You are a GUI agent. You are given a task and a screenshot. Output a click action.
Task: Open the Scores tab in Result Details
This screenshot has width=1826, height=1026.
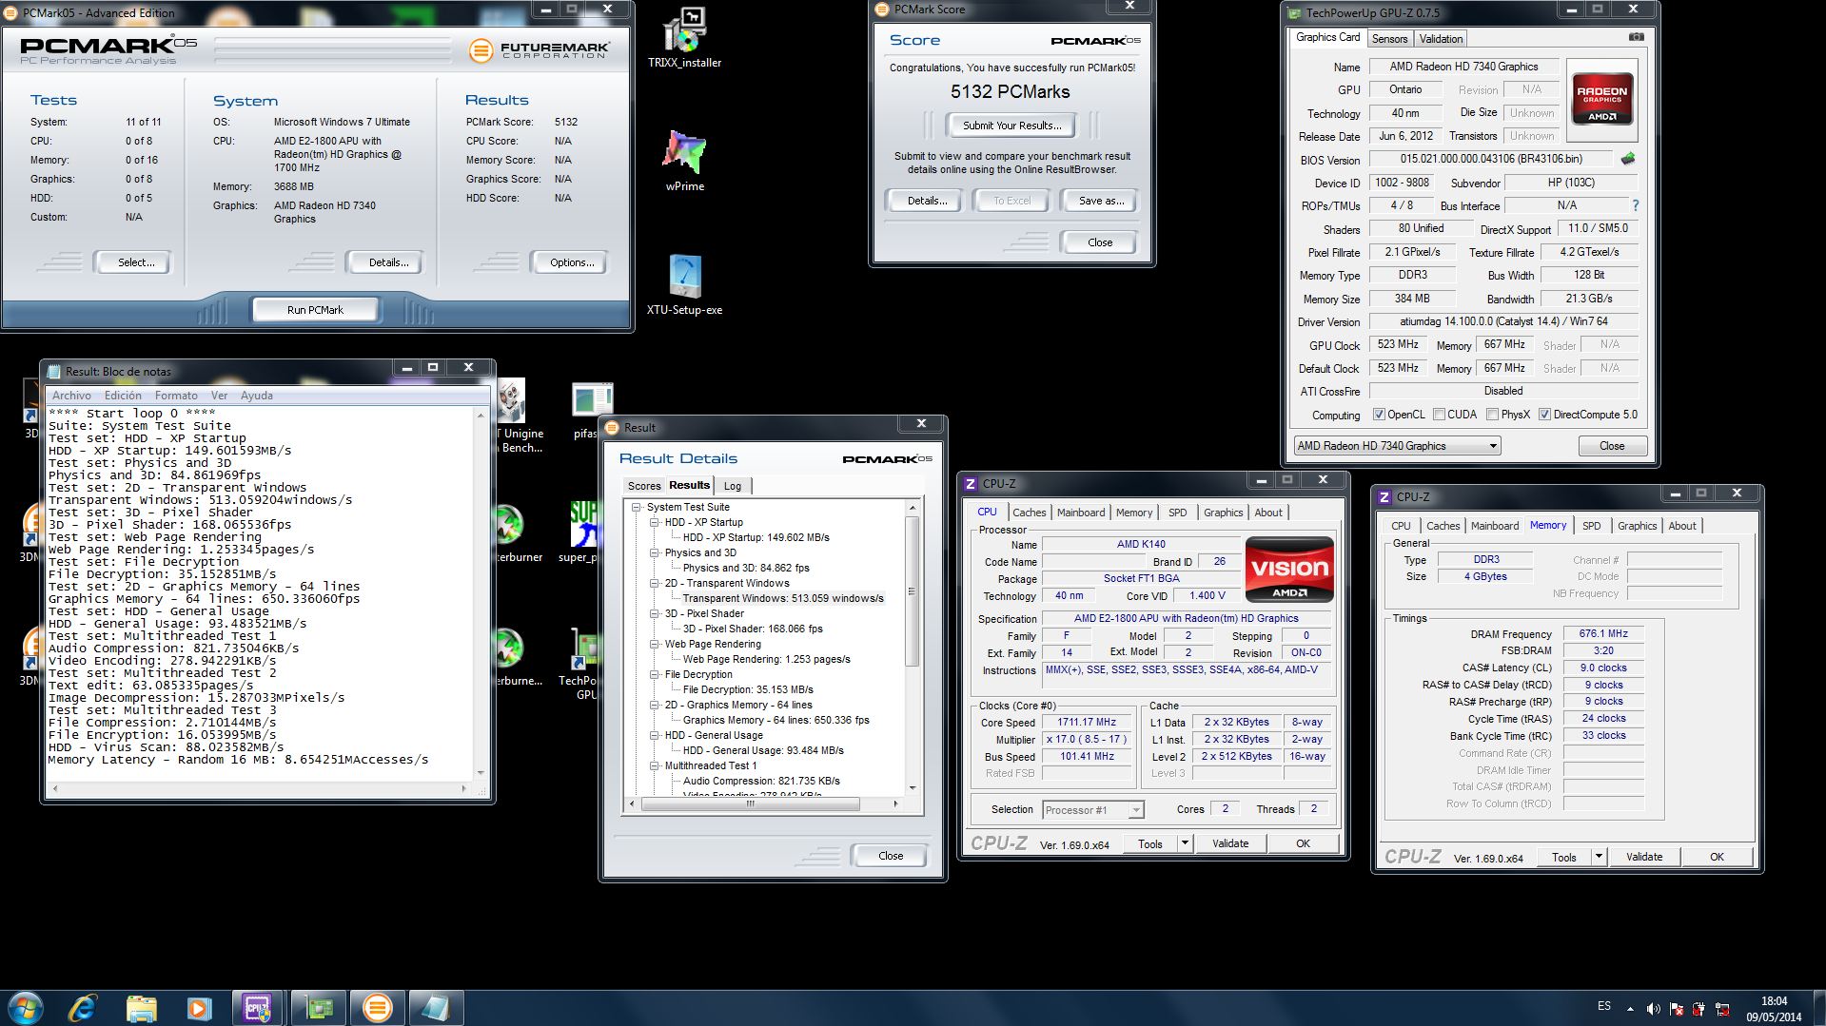click(644, 486)
